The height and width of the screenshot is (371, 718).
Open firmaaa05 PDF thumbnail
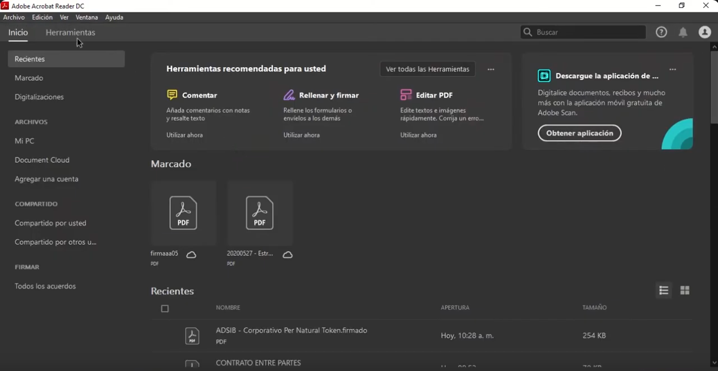point(183,213)
